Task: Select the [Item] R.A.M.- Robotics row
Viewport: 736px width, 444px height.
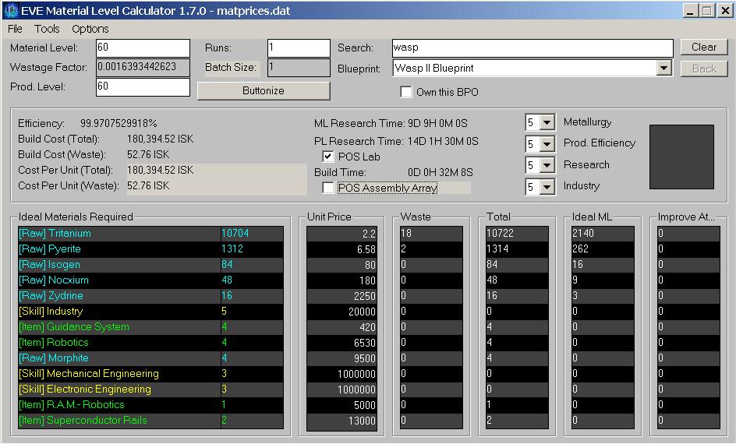Action: tap(150, 404)
